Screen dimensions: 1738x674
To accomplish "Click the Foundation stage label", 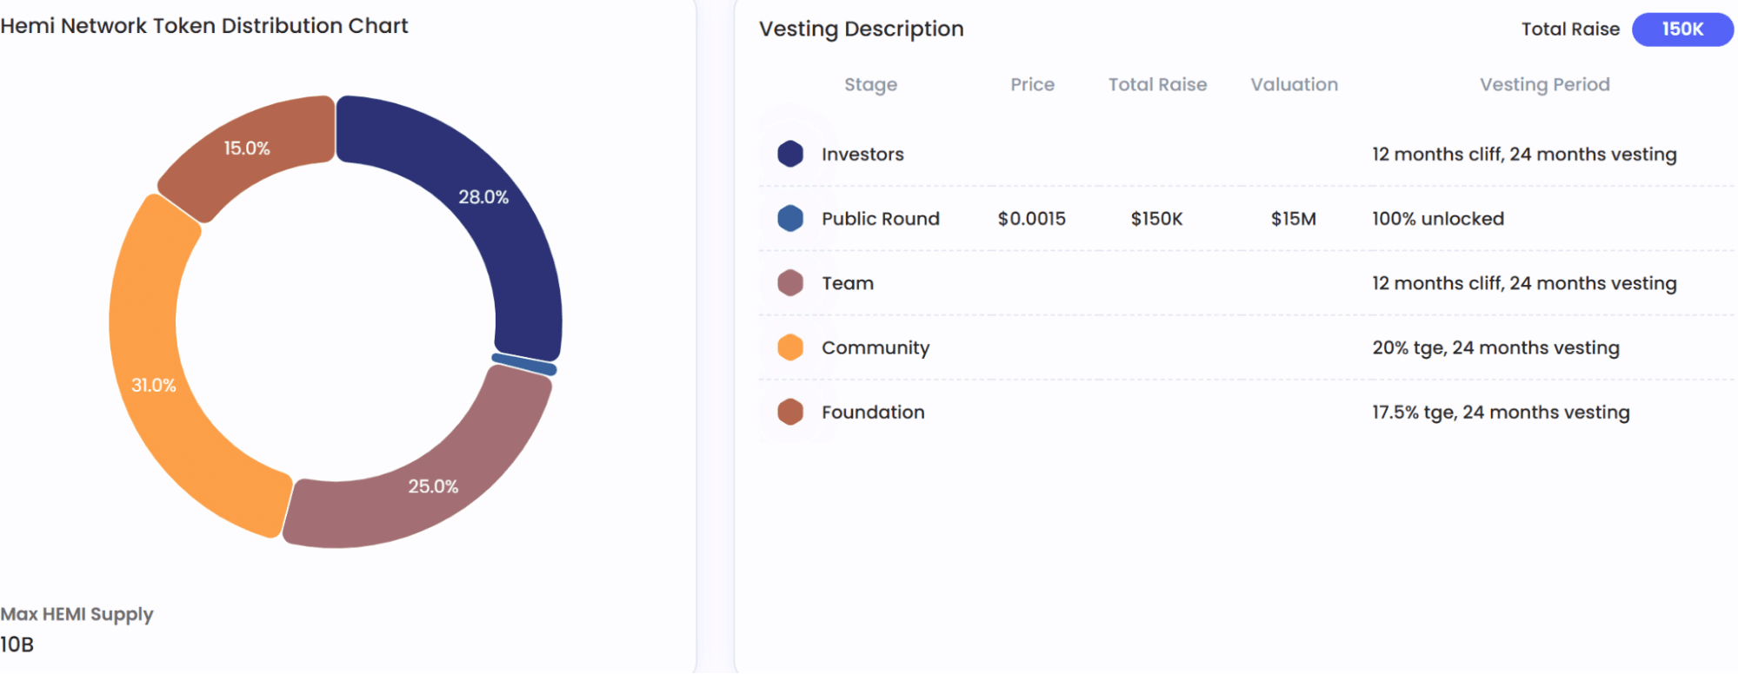I will point(873,413).
